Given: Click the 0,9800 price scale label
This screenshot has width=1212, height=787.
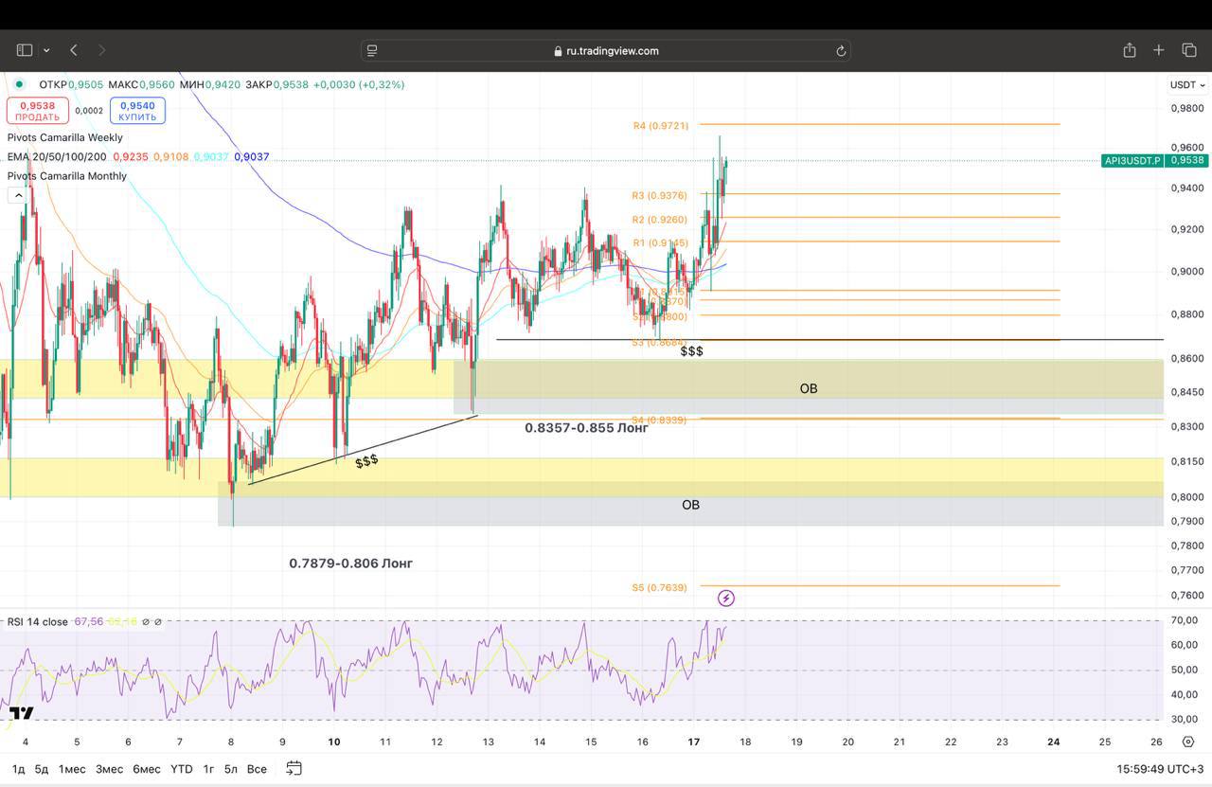Looking at the screenshot, I should [x=1187, y=108].
